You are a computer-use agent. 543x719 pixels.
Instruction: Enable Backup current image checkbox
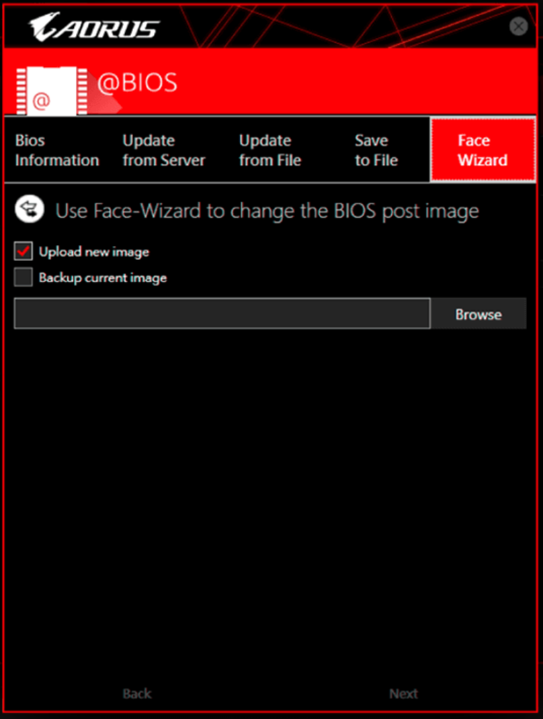coord(23,277)
